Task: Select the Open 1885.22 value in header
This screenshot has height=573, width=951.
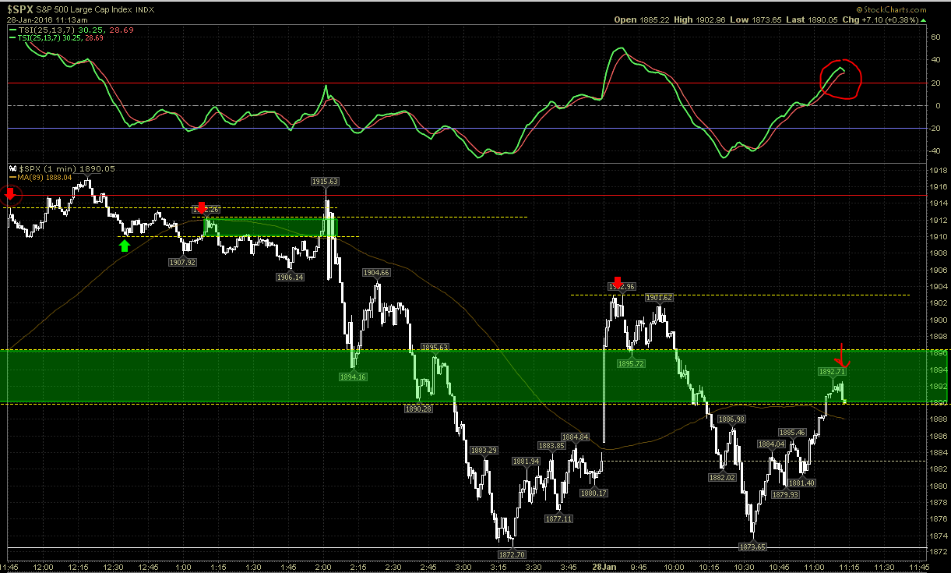Action: 641,20
